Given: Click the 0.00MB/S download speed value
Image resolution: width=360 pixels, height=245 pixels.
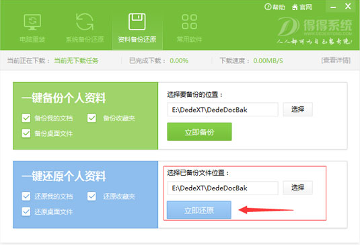Looking at the screenshot, I should coord(268,61).
